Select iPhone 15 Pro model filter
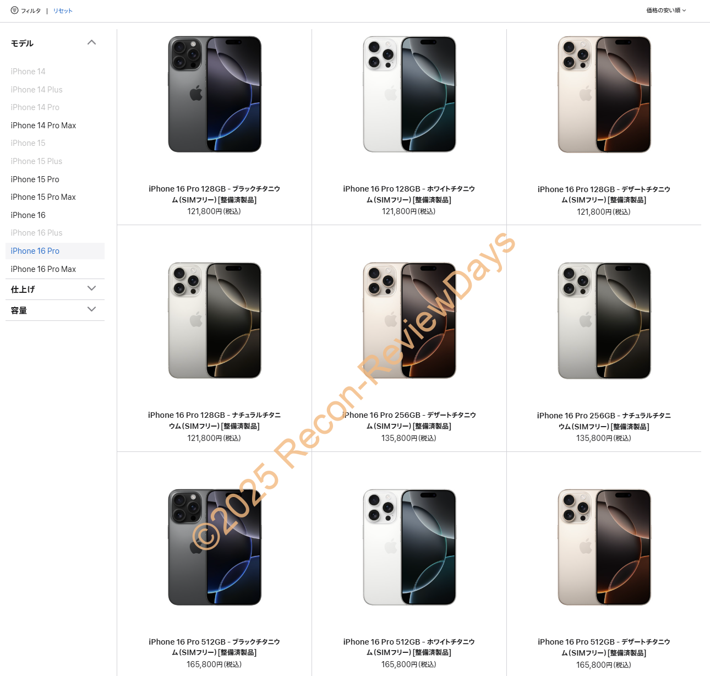The width and height of the screenshot is (710, 676). [35, 179]
